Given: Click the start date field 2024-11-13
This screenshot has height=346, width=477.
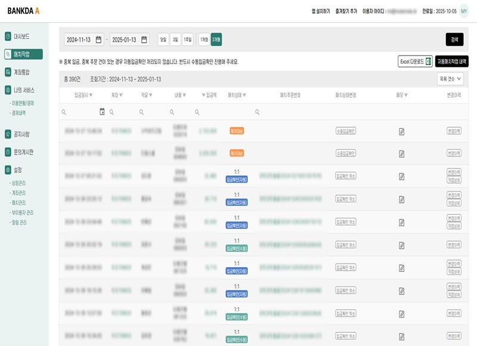Looking at the screenshot, I should (x=84, y=39).
